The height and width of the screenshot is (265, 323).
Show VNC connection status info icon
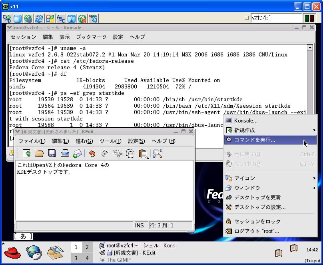pos(72,18)
